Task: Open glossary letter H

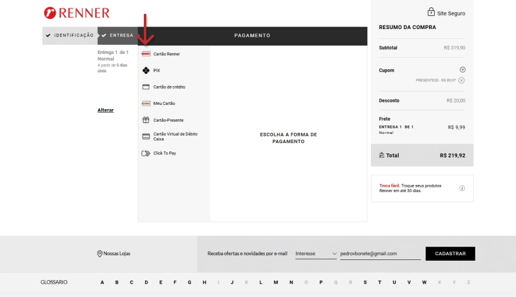Action: (x=205, y=282)
